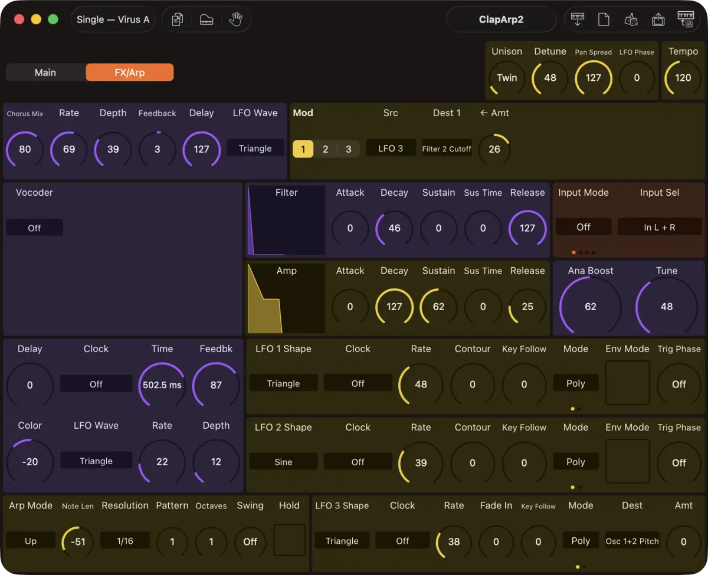Click the LFO 3 Shape Triangle button
Image resolution: width=708 pixels, height=575 pixels.
click(342, 541)
